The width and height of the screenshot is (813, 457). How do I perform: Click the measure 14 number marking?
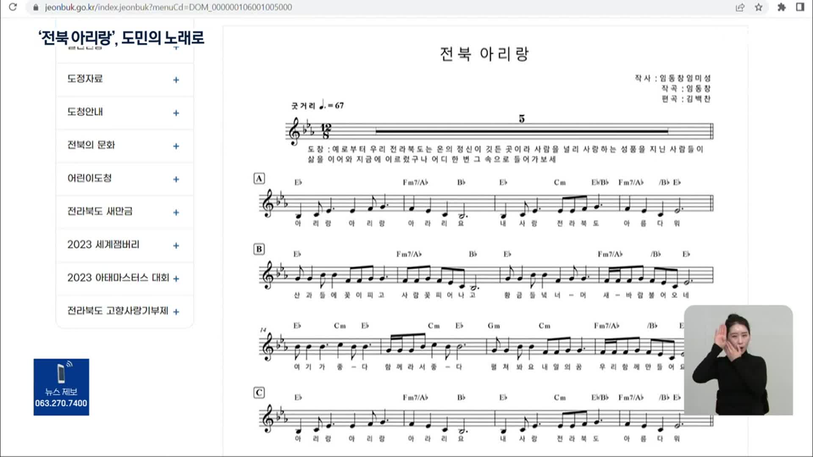[x=263, y=330]
